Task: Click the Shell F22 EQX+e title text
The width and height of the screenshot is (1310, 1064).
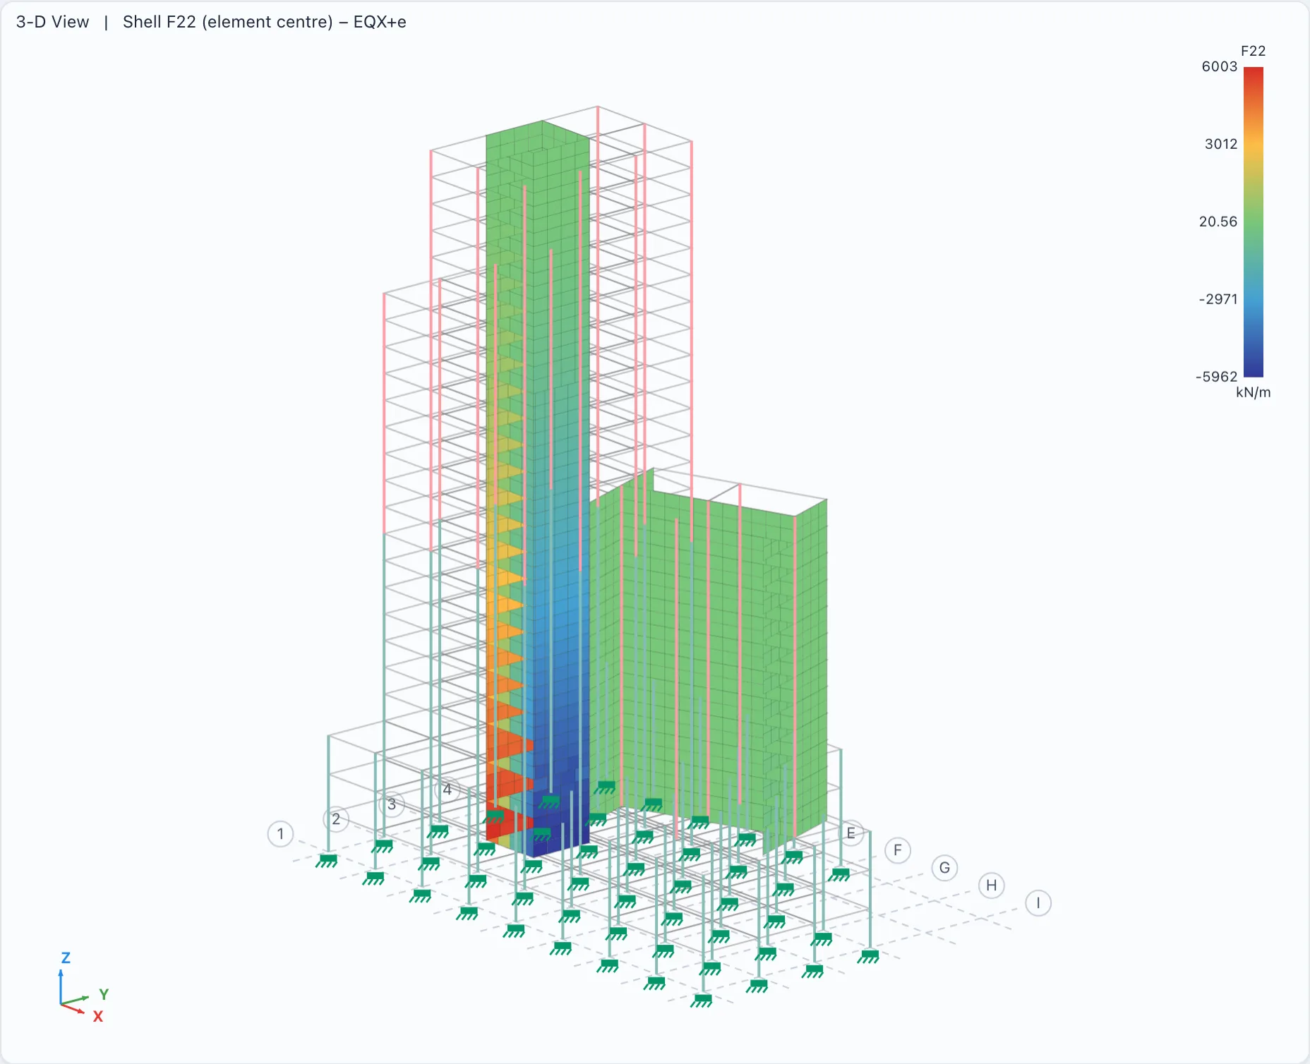Action: coord(265,22)
